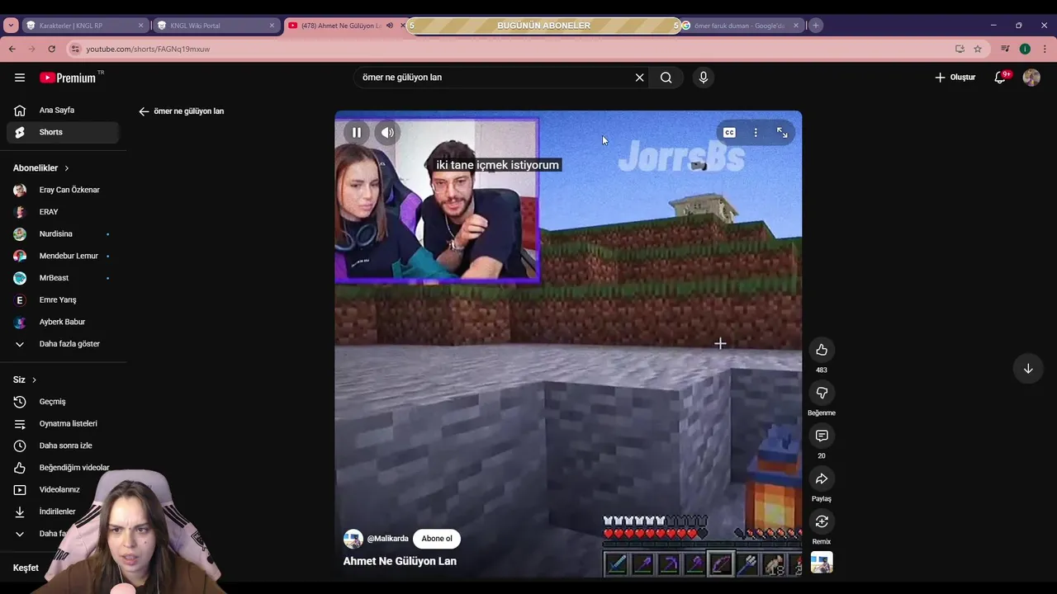
Task: Open the Chrome three-dot menu
Action: 1044,49
